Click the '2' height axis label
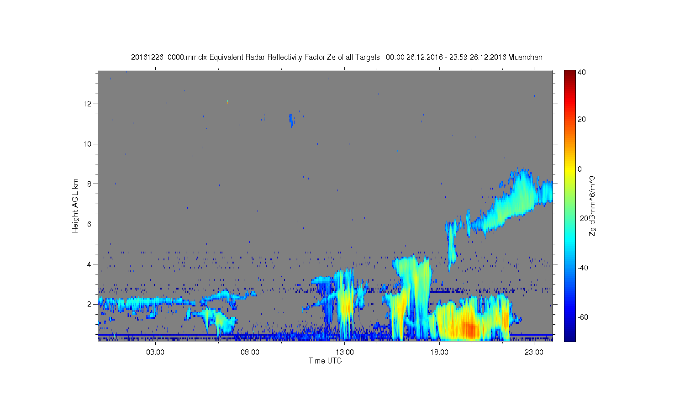The width and height of the screenshot is (685, 411). [x=90, y=304]
